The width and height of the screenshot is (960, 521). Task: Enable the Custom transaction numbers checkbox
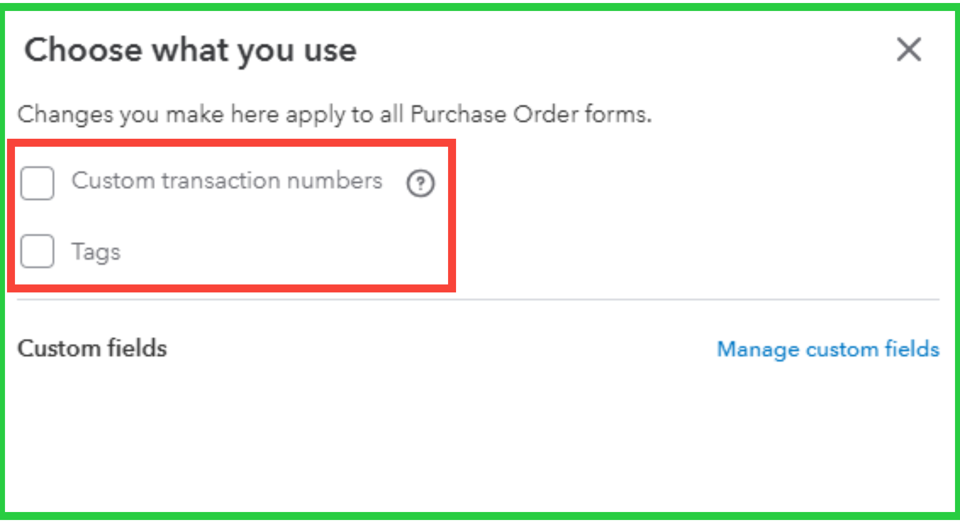pyautogui.click(x=37, y=183)
